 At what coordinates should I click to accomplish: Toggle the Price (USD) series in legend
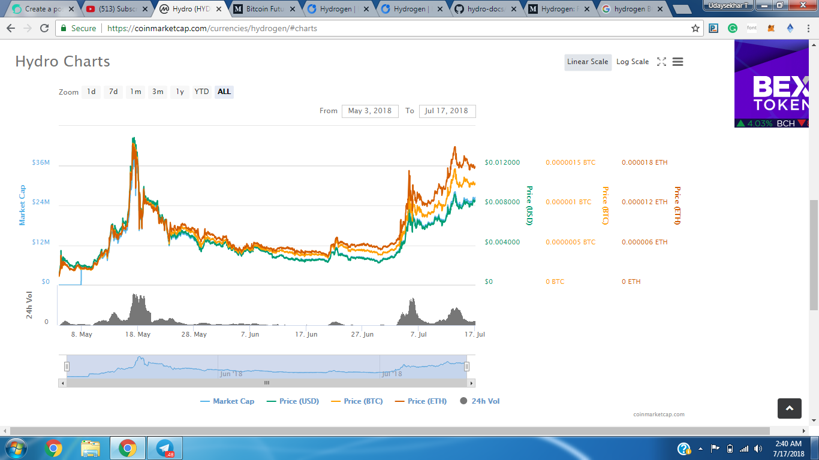pyautogui.click(x=293, y=401)
